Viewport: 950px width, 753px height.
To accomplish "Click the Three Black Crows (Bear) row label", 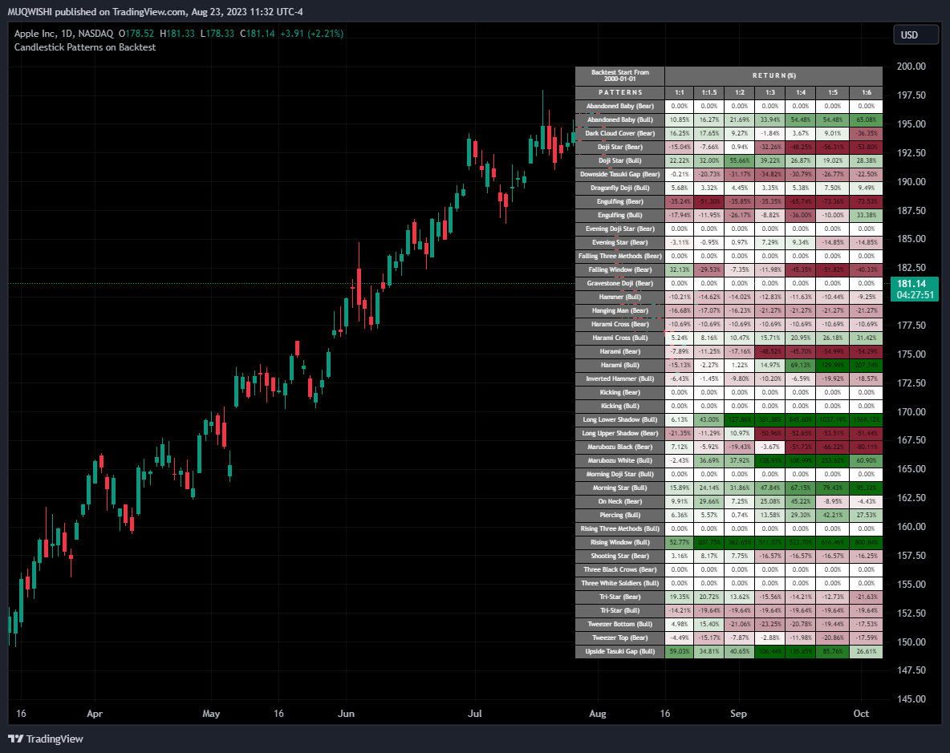I will tap(619, 569).
